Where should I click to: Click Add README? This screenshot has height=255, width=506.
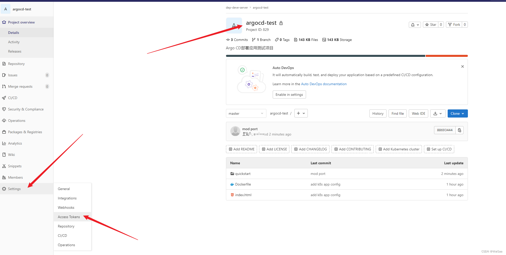pyautogui.click(x=241, y=149)
